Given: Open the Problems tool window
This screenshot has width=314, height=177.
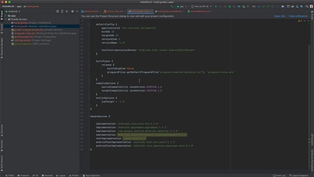Looking at the screenshot, I should [23, 176].
